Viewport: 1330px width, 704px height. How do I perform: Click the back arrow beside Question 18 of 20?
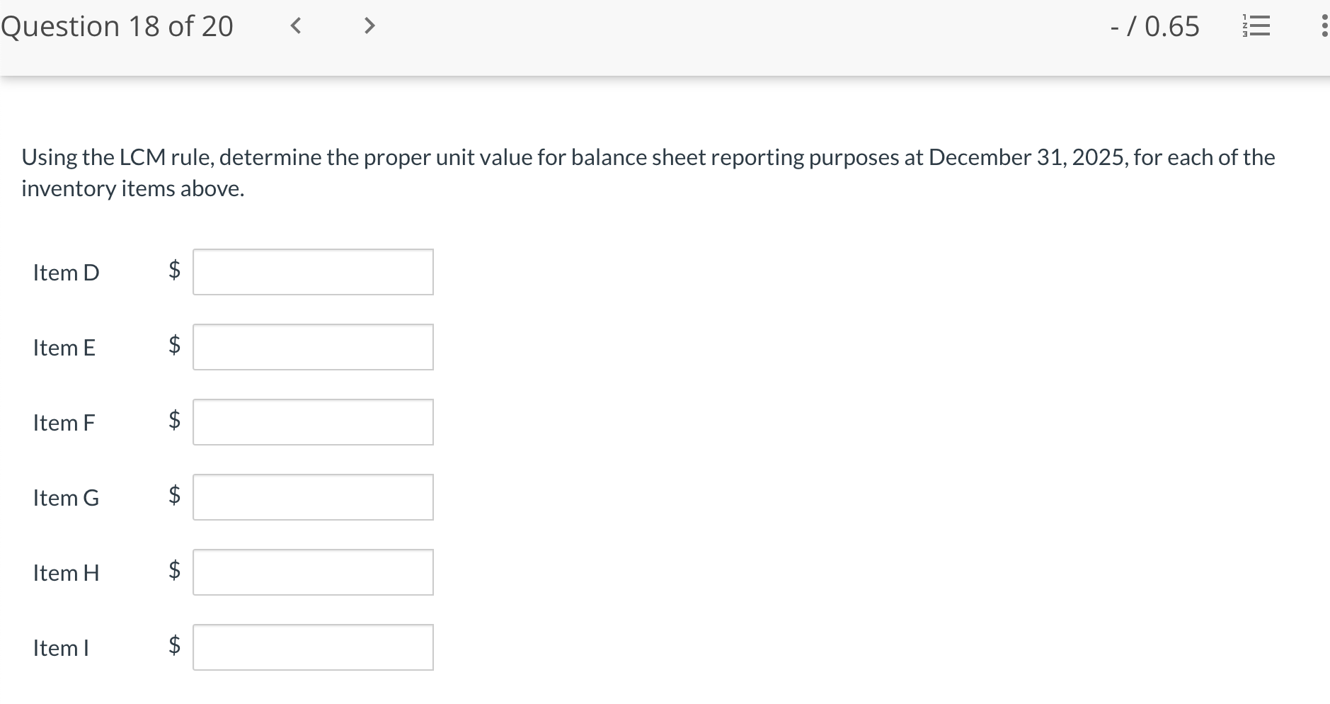[295, 26]
